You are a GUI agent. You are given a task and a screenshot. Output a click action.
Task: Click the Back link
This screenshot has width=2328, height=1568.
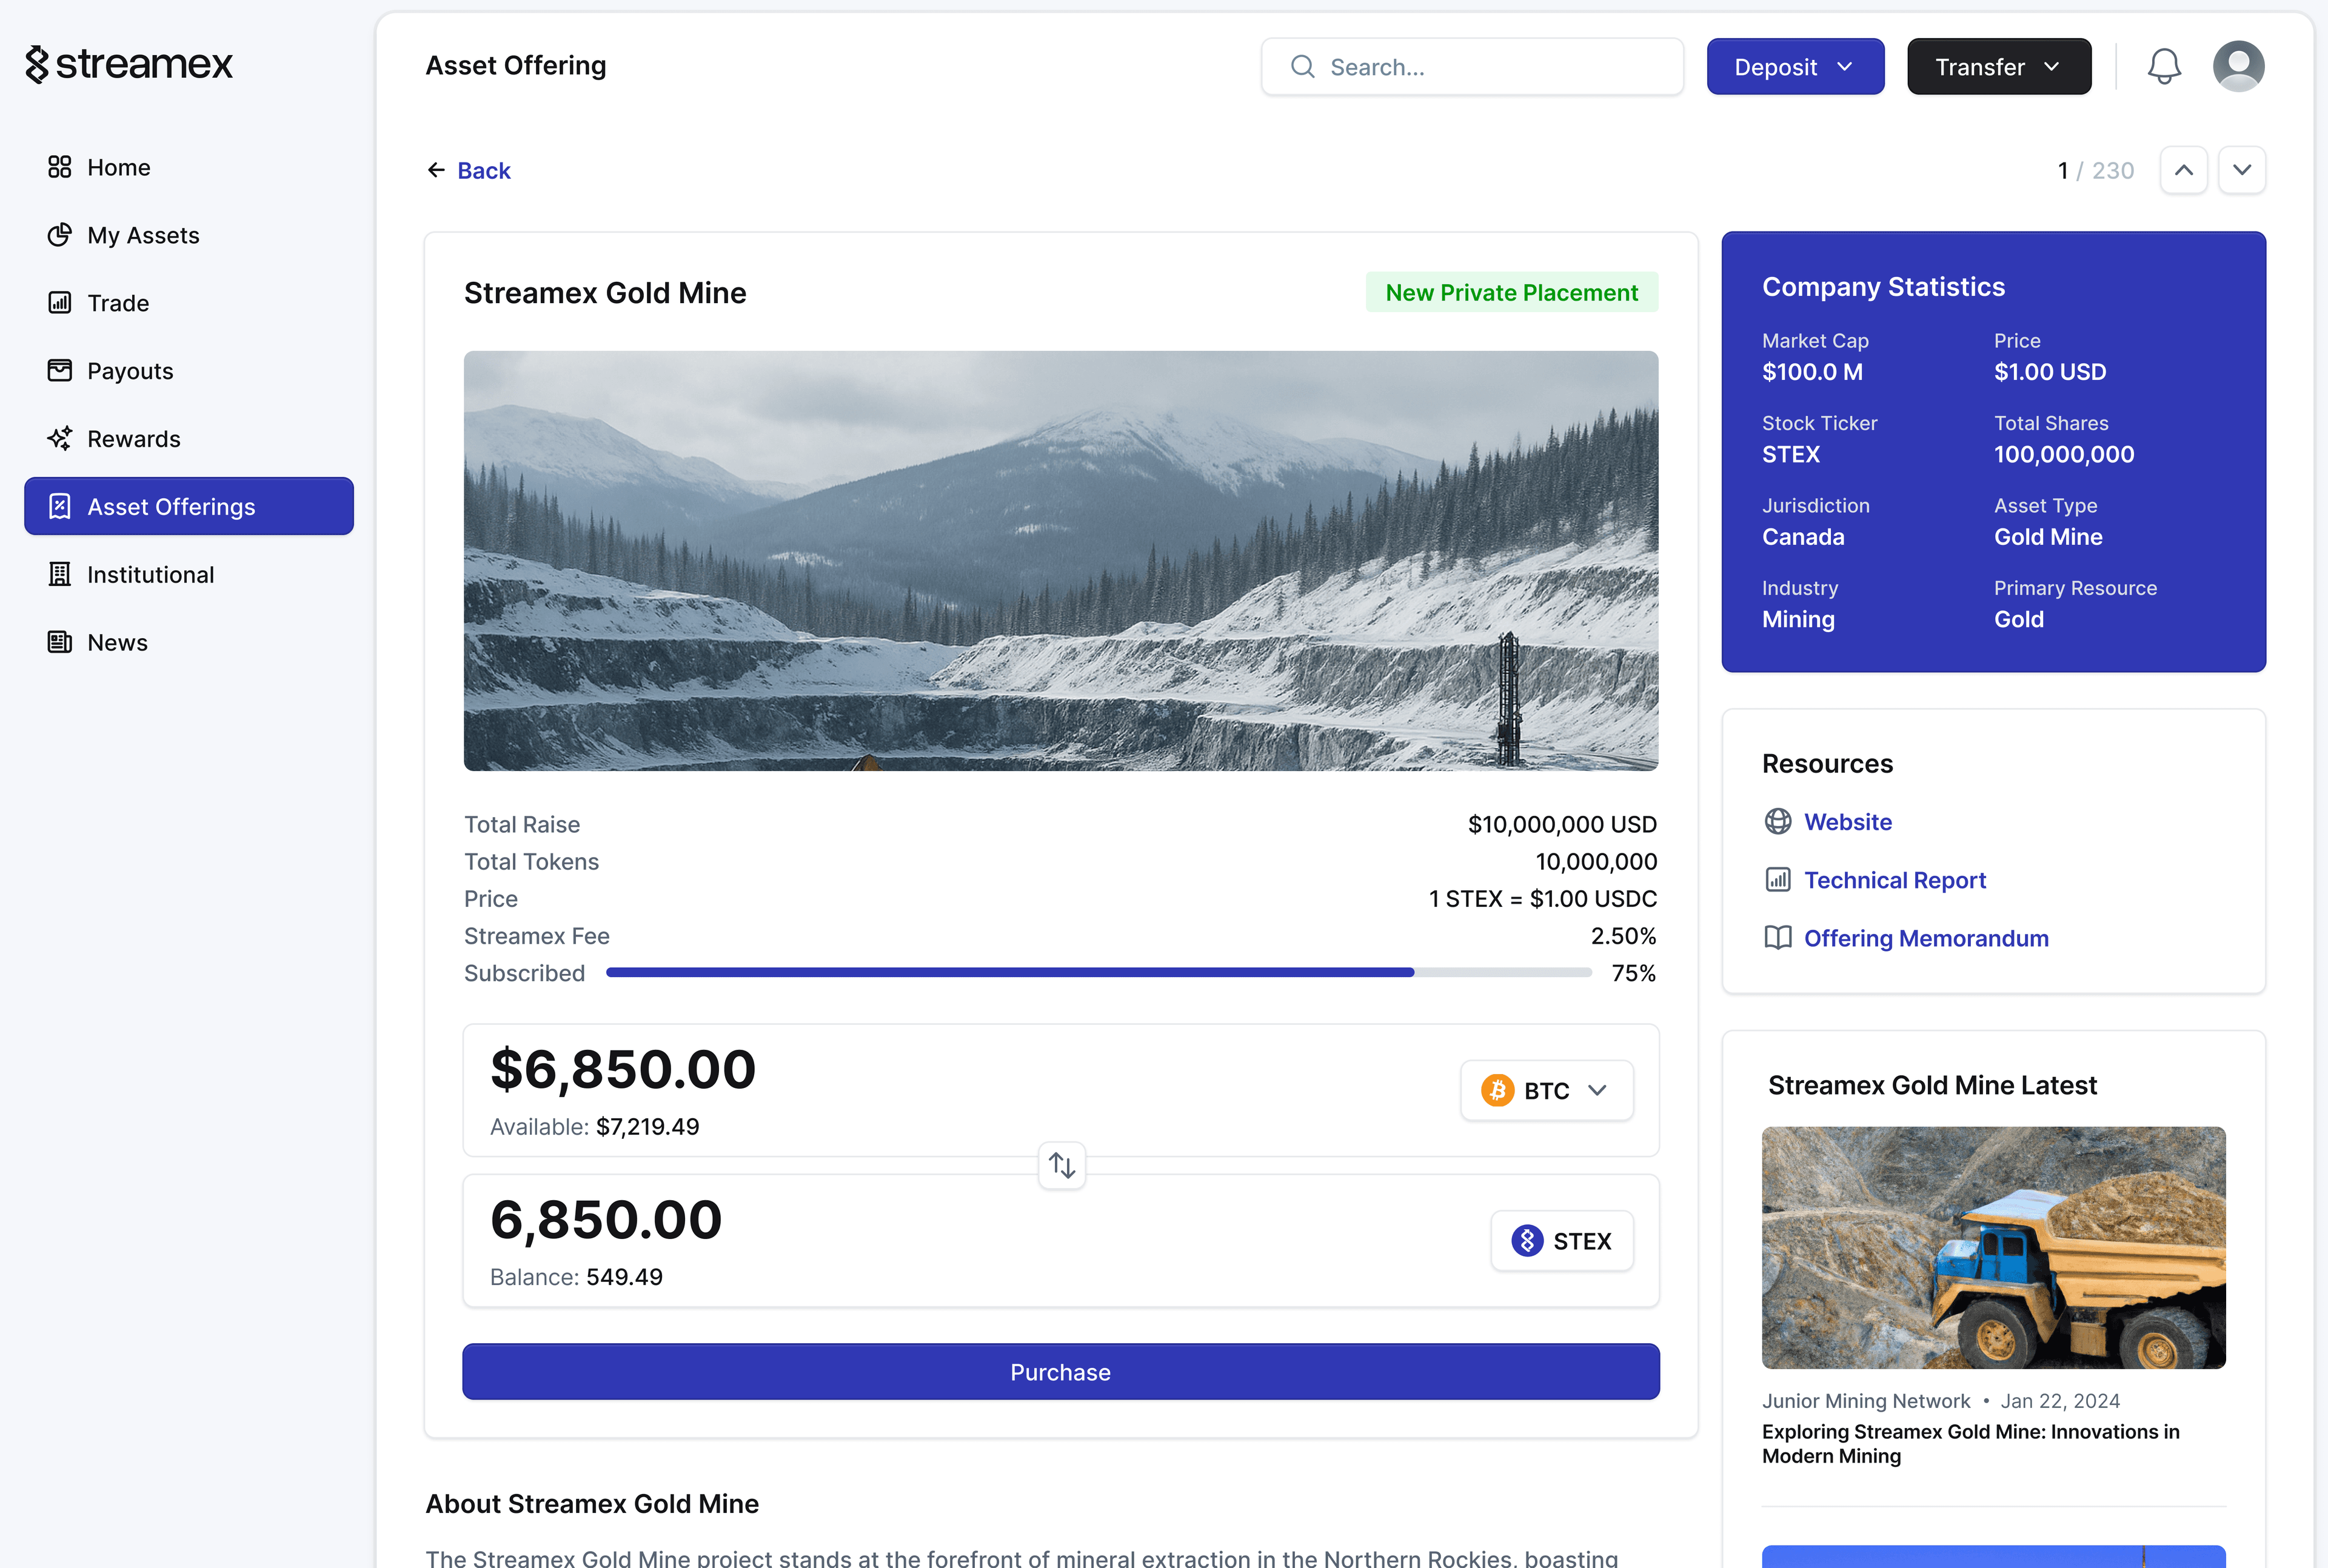click(x=484, y=171)
